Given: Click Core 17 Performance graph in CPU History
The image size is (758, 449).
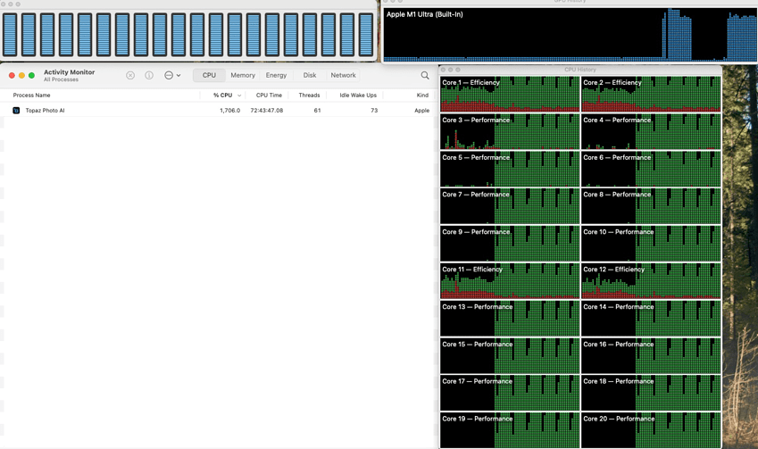Looking at the screenshot, I should pos(510,393).
